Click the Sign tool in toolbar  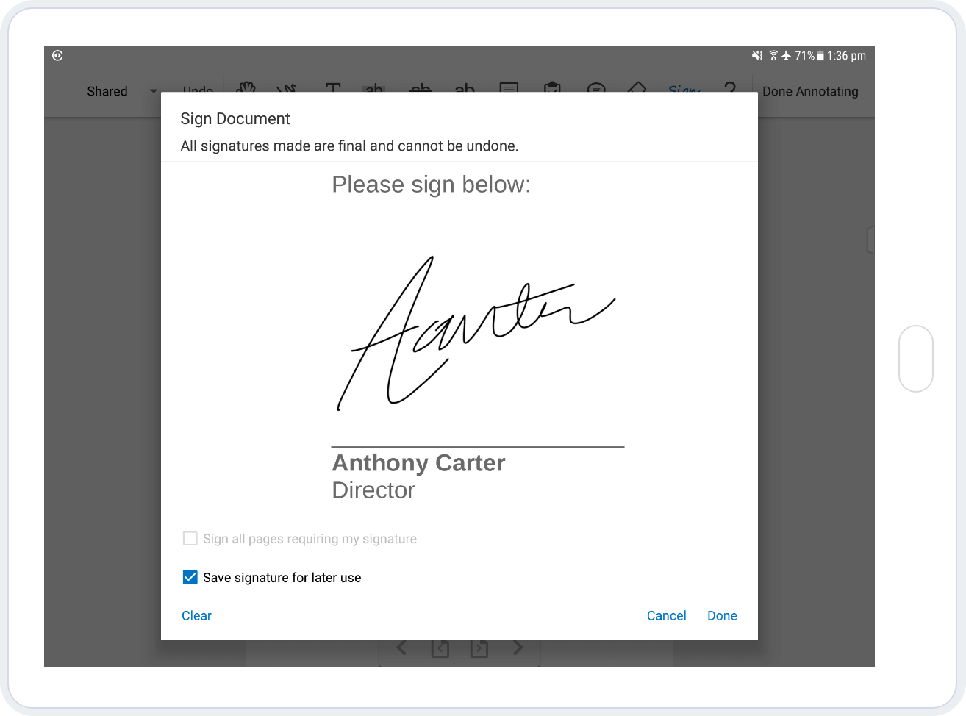683,89
